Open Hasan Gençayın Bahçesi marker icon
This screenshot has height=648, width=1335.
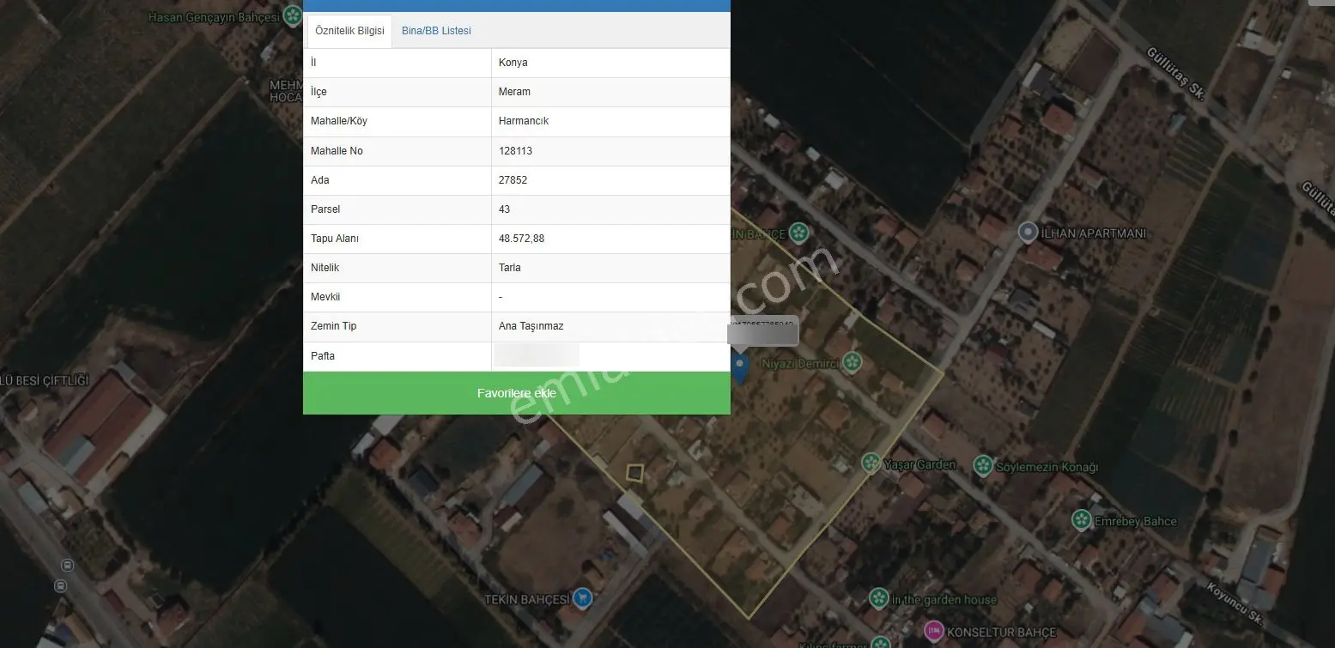[292, 16]
